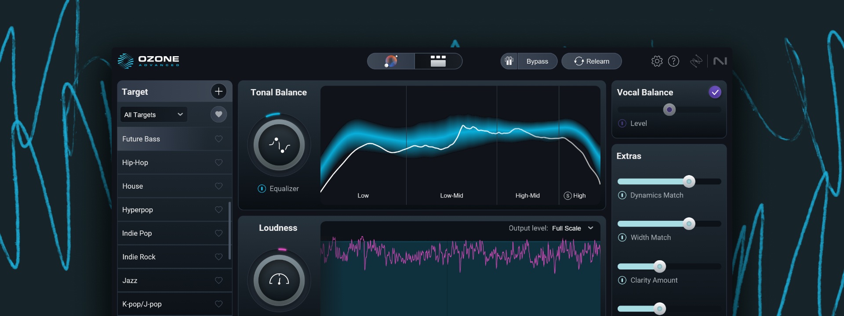Click the High-Mid band label
Image resolution: width=844 pixels, height=316 pixels.
pos(527,196)
